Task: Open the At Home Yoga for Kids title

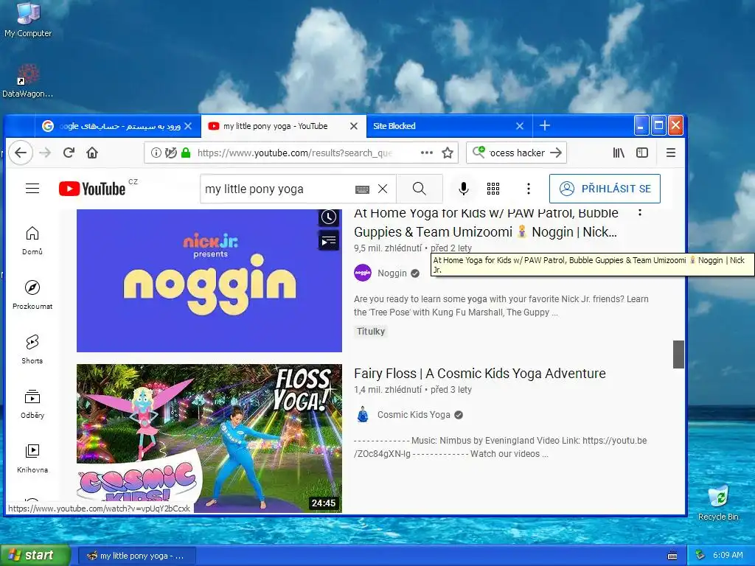Action: (x=486, y=223)
